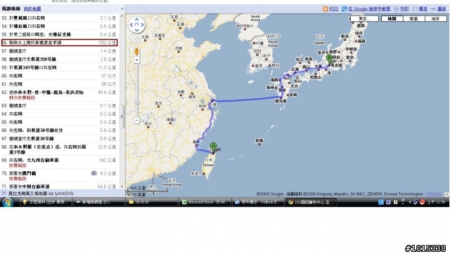Viewport: 450px width, 254px height.
Task: Select step 65 向右轉 0.4 公里
Action: pyautogui.click(x=59, y=122)
